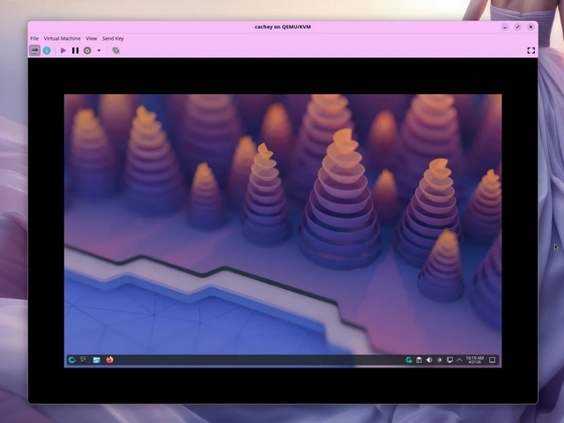This screenshot has height=423, width=564.
Task: Switch console to fullscreen mode
Action: (531, 50)
